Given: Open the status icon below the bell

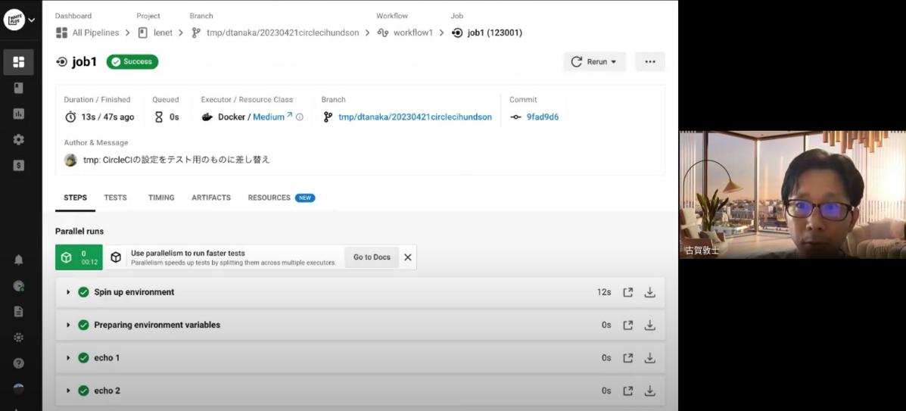Looking at the screenshot, I should 18,285.
